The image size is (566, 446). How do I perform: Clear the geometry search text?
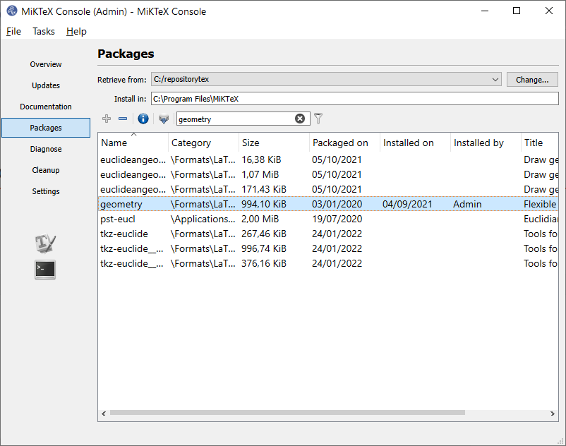pos(300,119)
